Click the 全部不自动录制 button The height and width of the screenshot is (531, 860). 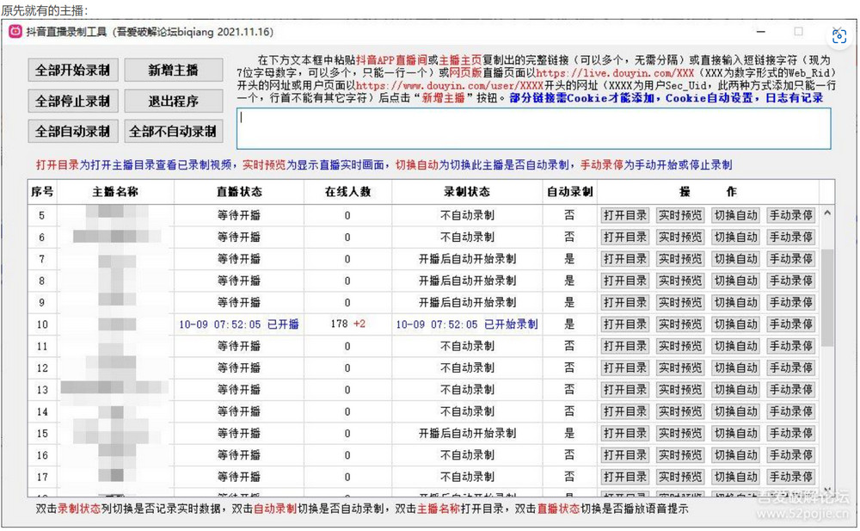(x=174, y=131)
